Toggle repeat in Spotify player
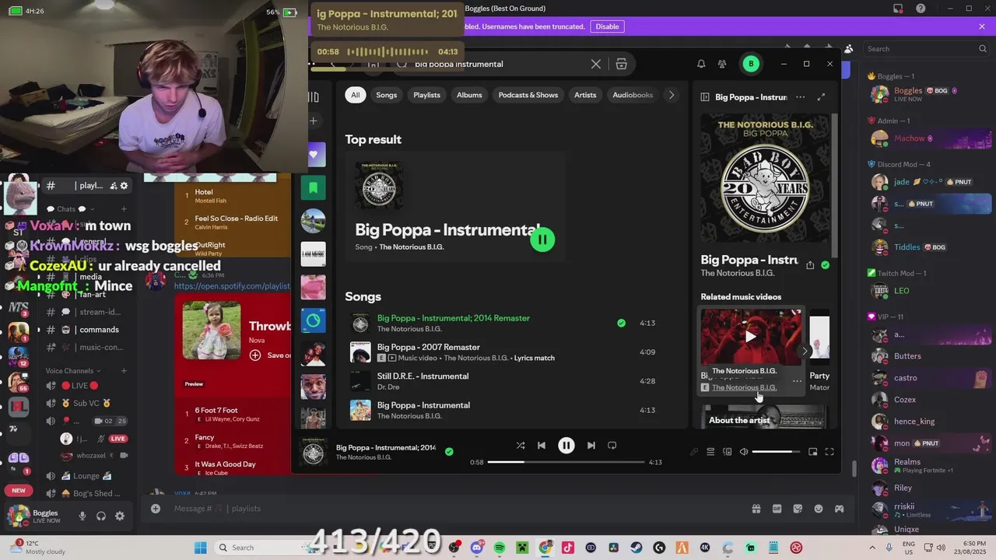This screenshot has height=560, width=996. tap(612, 446)
